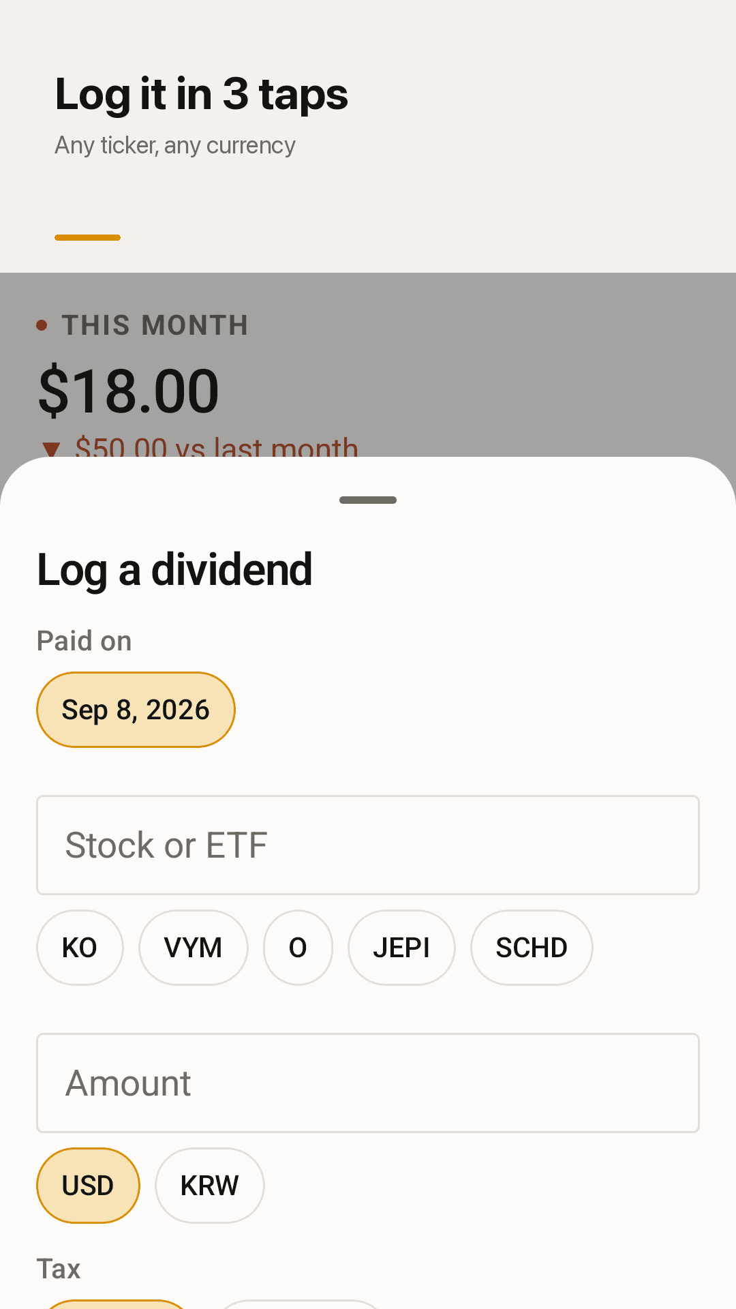Switch currency to KRW

point(210,1186)
